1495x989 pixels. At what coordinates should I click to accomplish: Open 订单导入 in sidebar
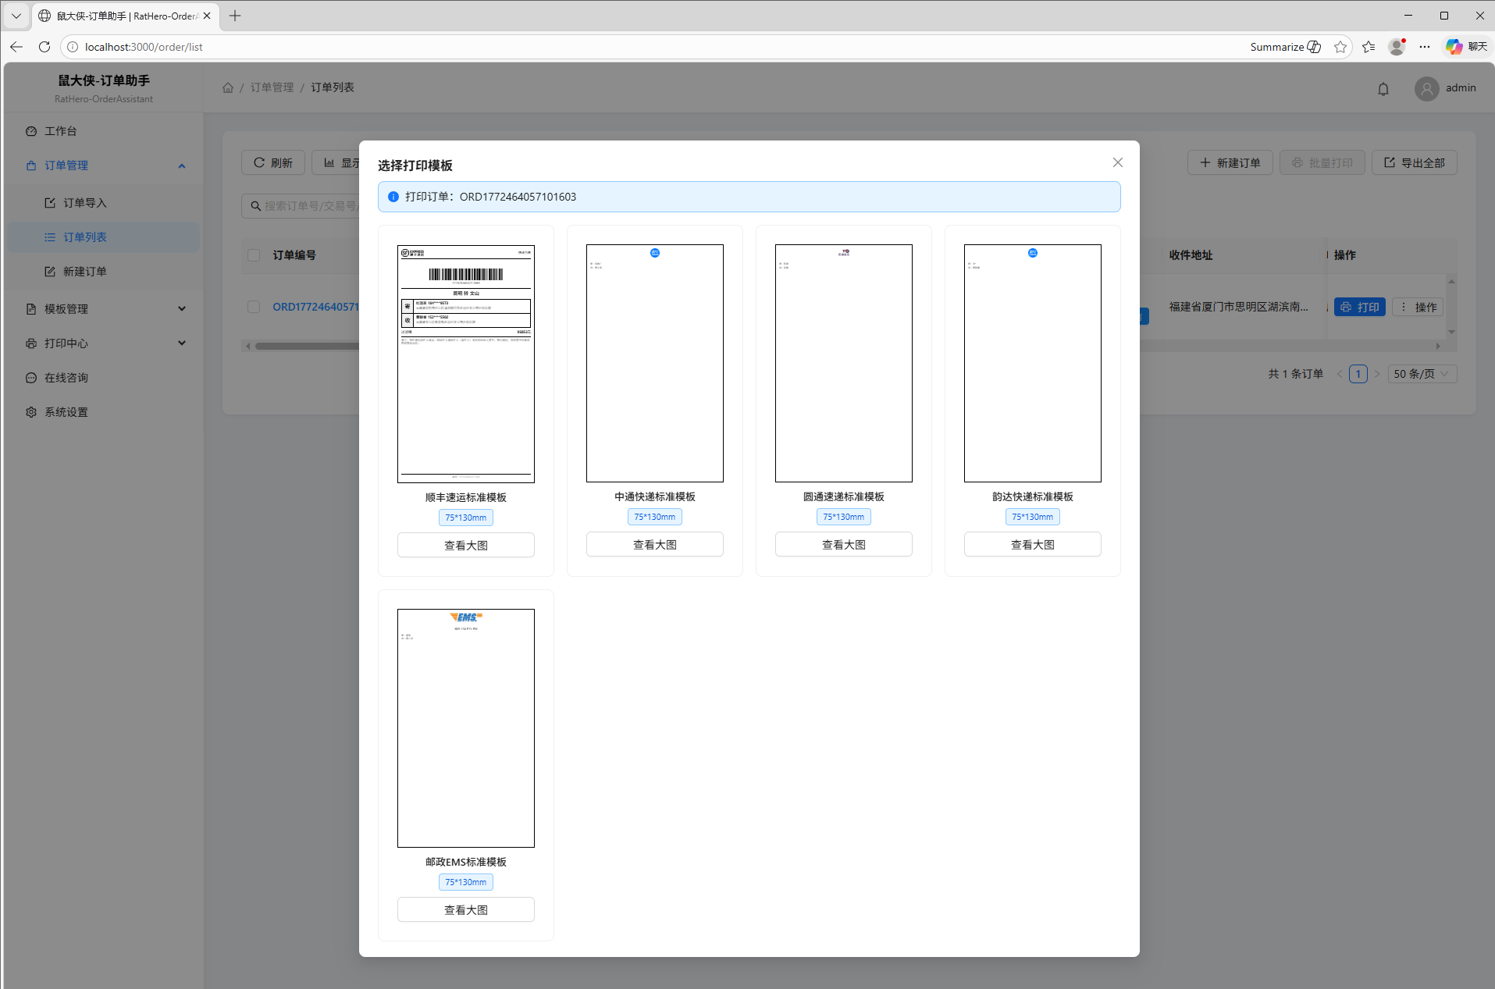point(84,203)
